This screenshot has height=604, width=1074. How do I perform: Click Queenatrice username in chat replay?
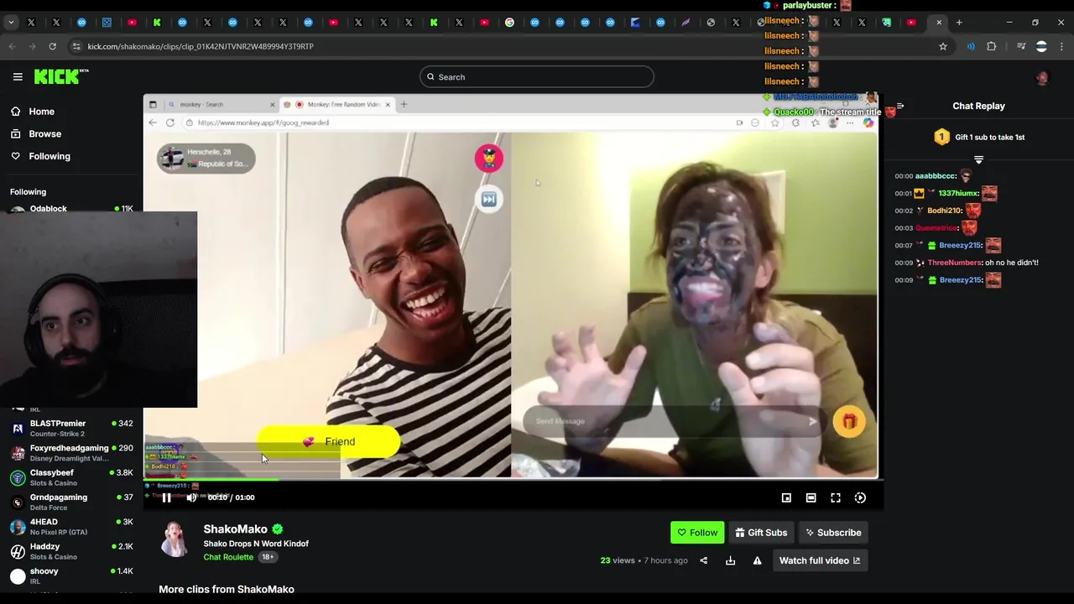click(936, 228)
